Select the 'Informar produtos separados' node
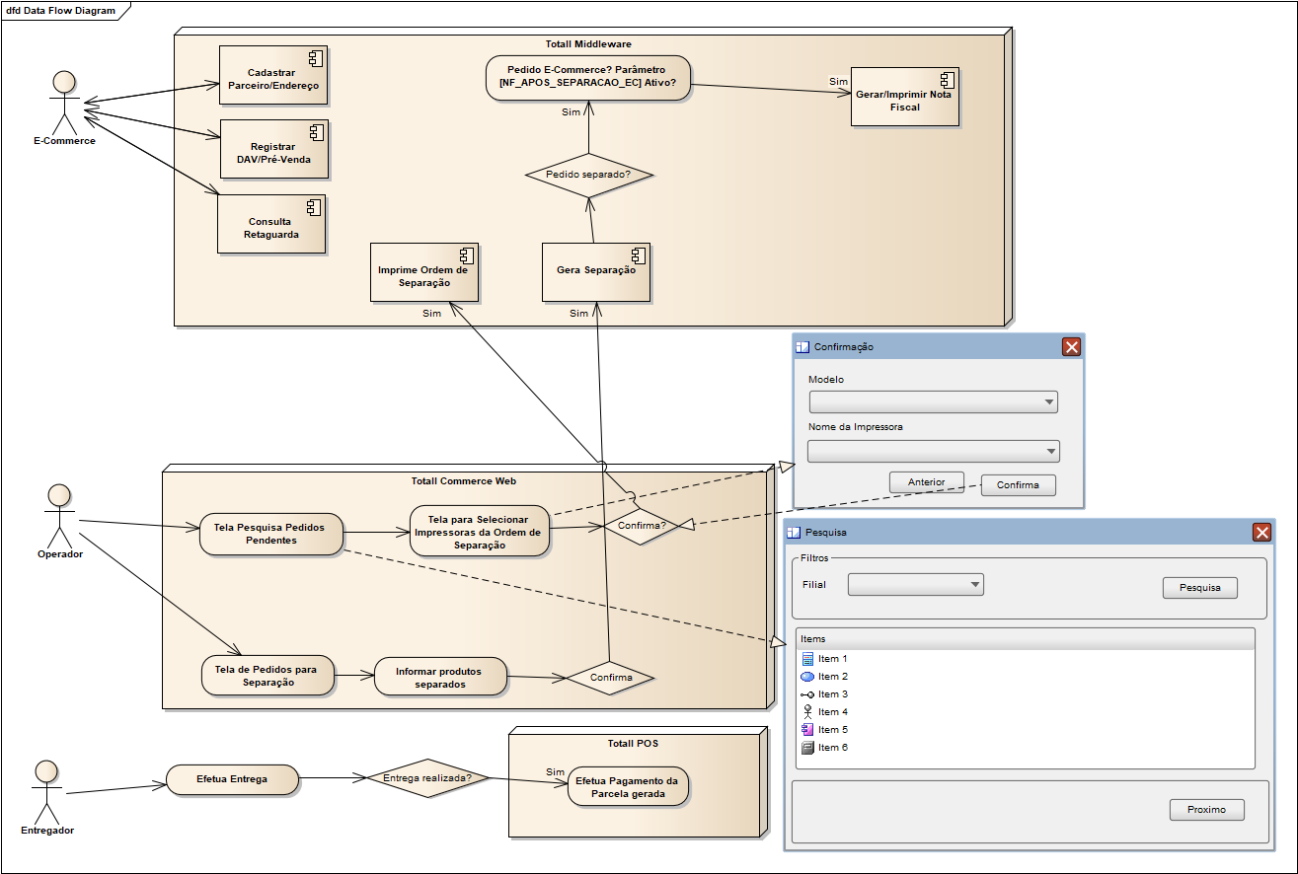1298x874 pixels. (440, 678)
